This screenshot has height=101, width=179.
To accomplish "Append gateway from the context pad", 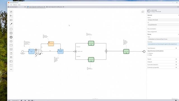I will (38, 50).
